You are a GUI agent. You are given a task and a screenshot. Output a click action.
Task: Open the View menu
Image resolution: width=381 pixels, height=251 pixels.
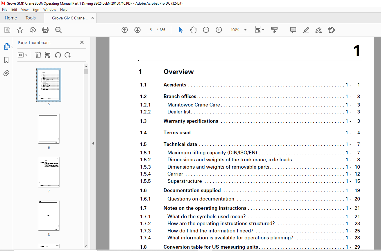[25, 10]
